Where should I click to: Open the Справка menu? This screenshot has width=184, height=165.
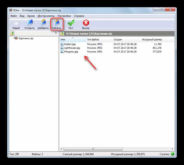click(79, 16)
